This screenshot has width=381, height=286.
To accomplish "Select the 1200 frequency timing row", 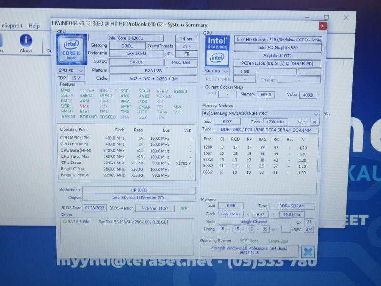I will pyautogui.click(x=255, y=148).
